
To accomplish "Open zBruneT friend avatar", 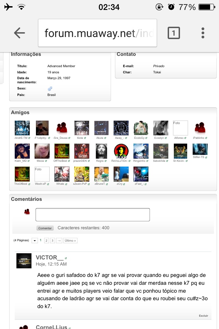I will point(101,174).
